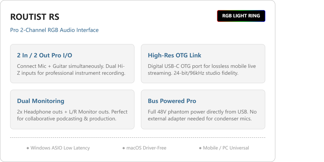Click the Bus Powered Pro heading
This screenshot has height=162, width=324.
pyautogui.click(x=172, y=101)
